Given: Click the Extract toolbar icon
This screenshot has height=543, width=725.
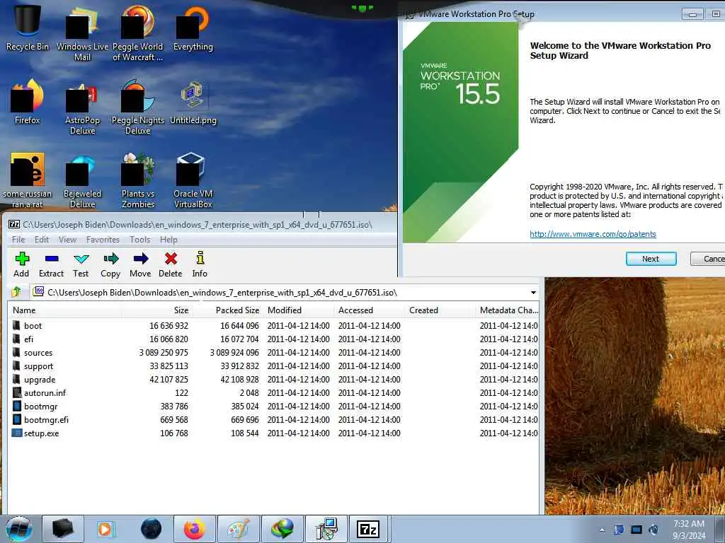Looking at the screenshot, I should [51, 264].
